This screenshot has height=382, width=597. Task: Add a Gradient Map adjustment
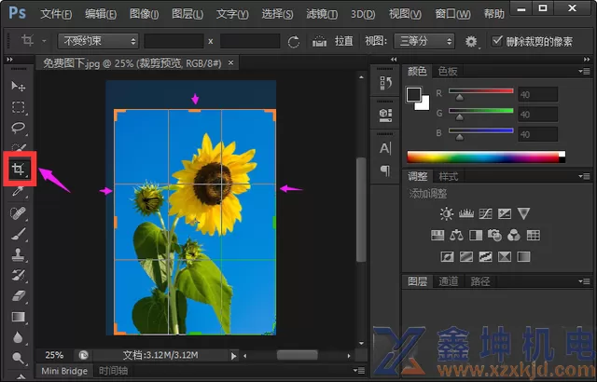pyautogui.click(x=523, y=256)
